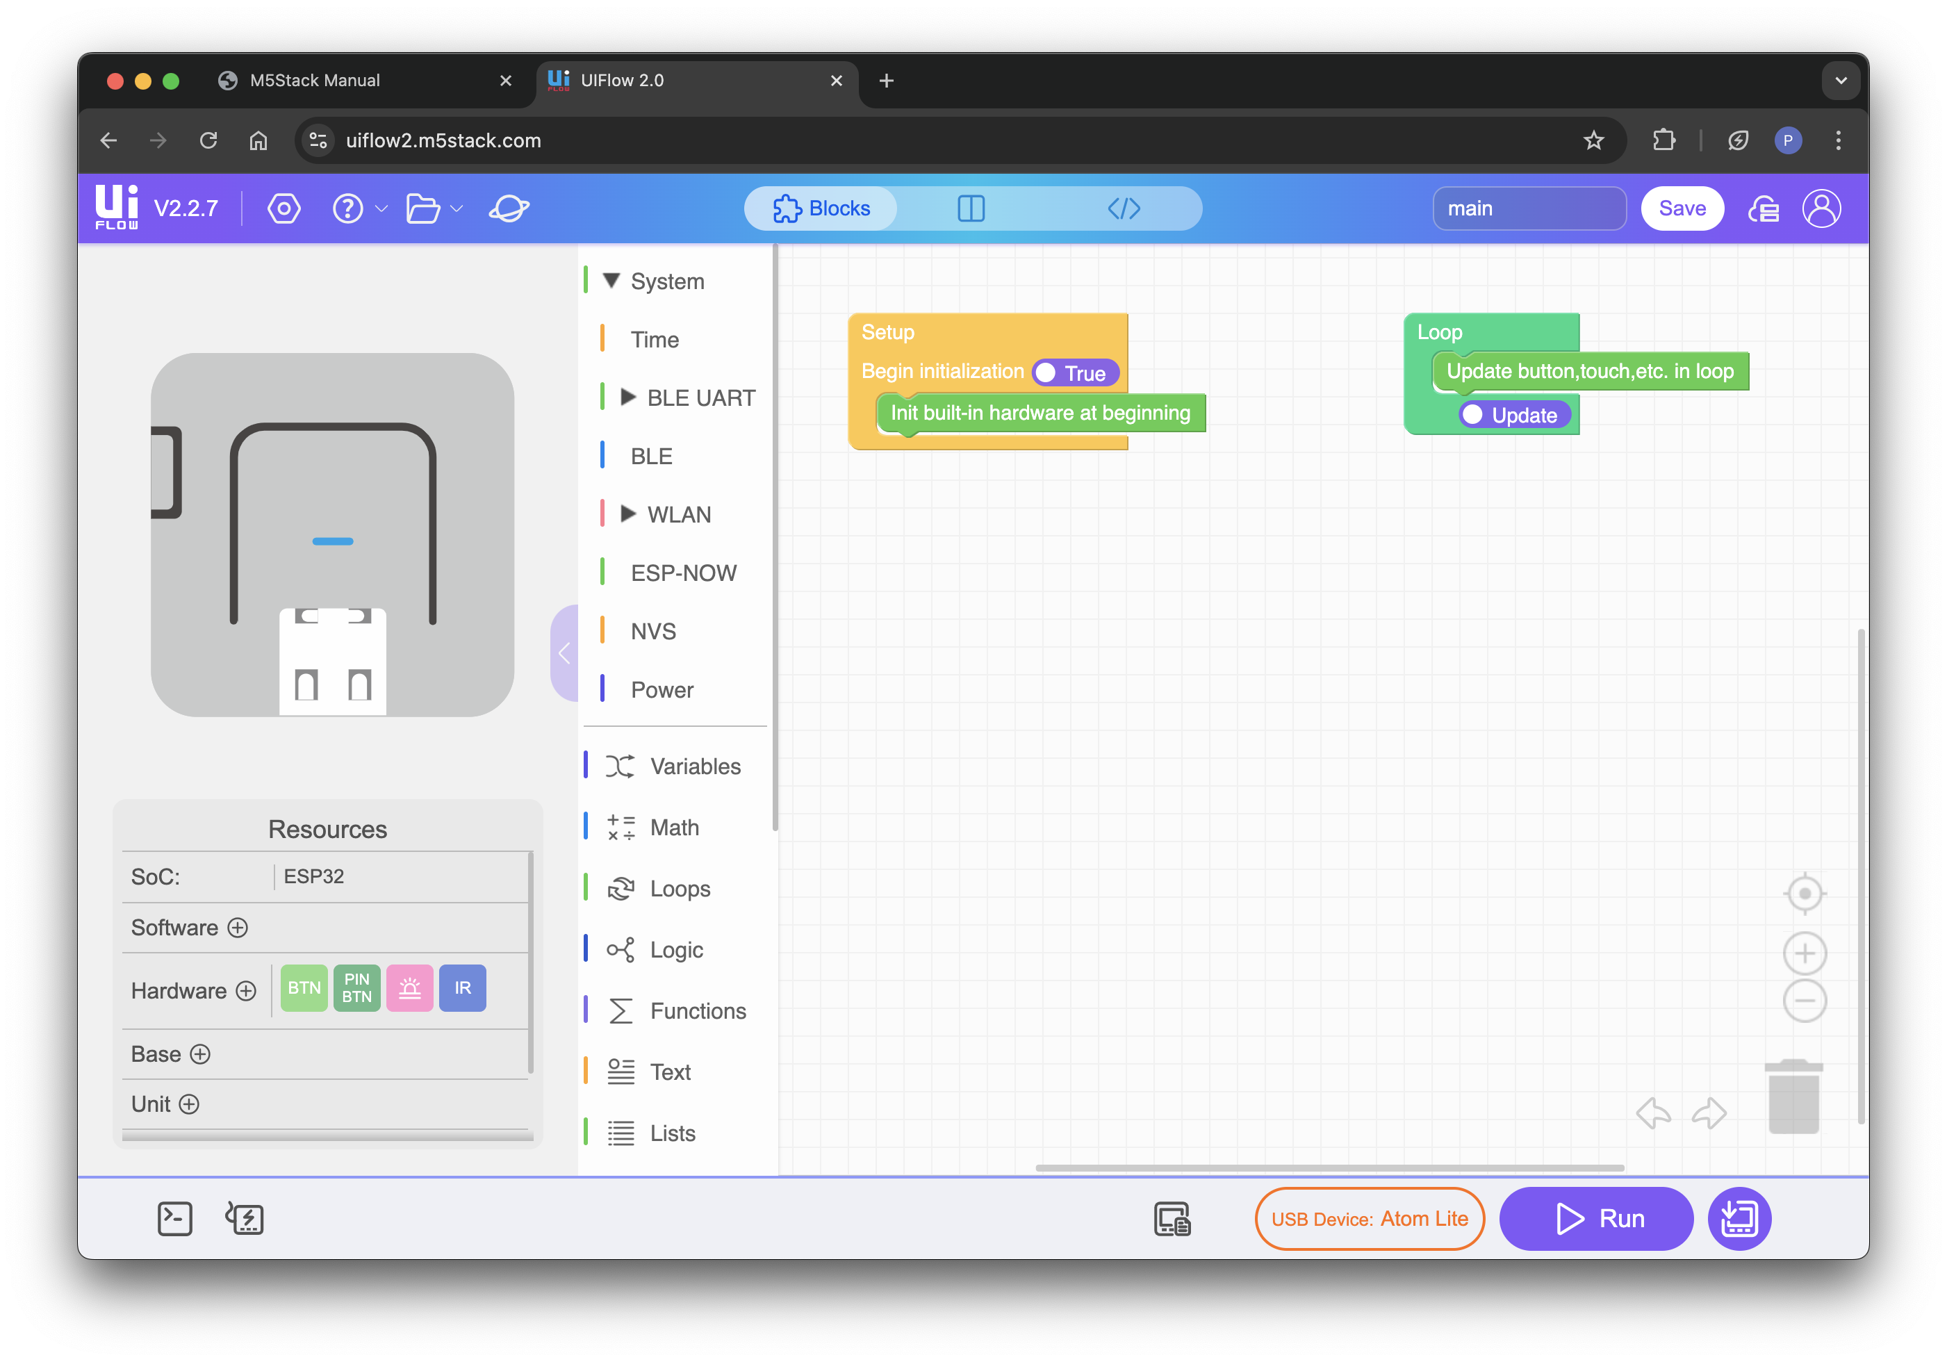Expand the WLAN category
Image resolution: width=1947 pixels, height=1362 pixels.
tap(628, 514)
